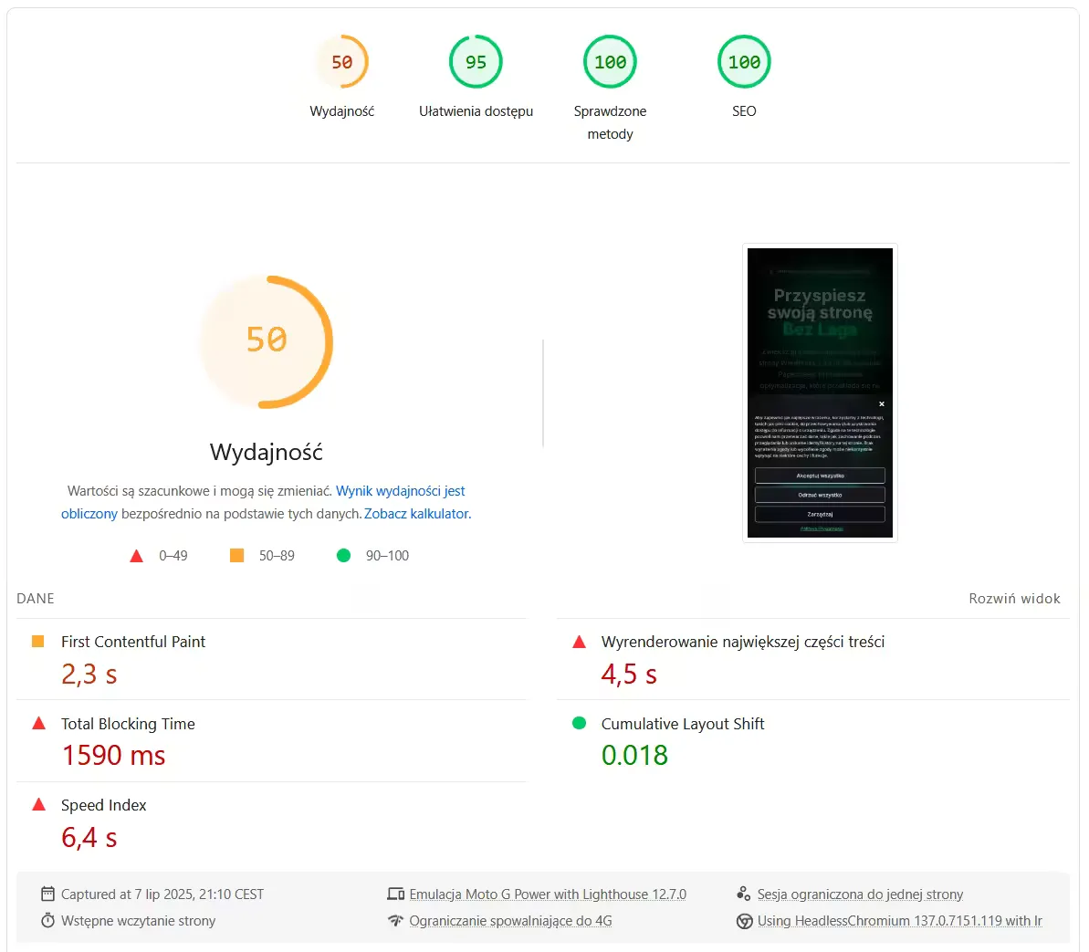1089x952 pixels.
Task: Click the stopwatch icon beside Wstępne wczytanie strony
Action: (47, 920)
